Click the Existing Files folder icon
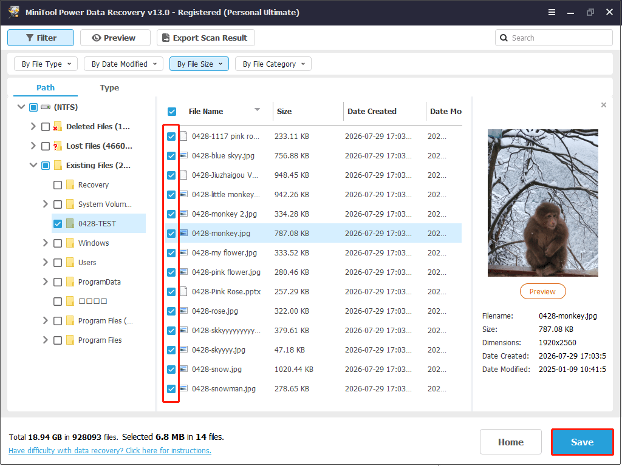This screenshot has width=622, height=466. [58, 165]
